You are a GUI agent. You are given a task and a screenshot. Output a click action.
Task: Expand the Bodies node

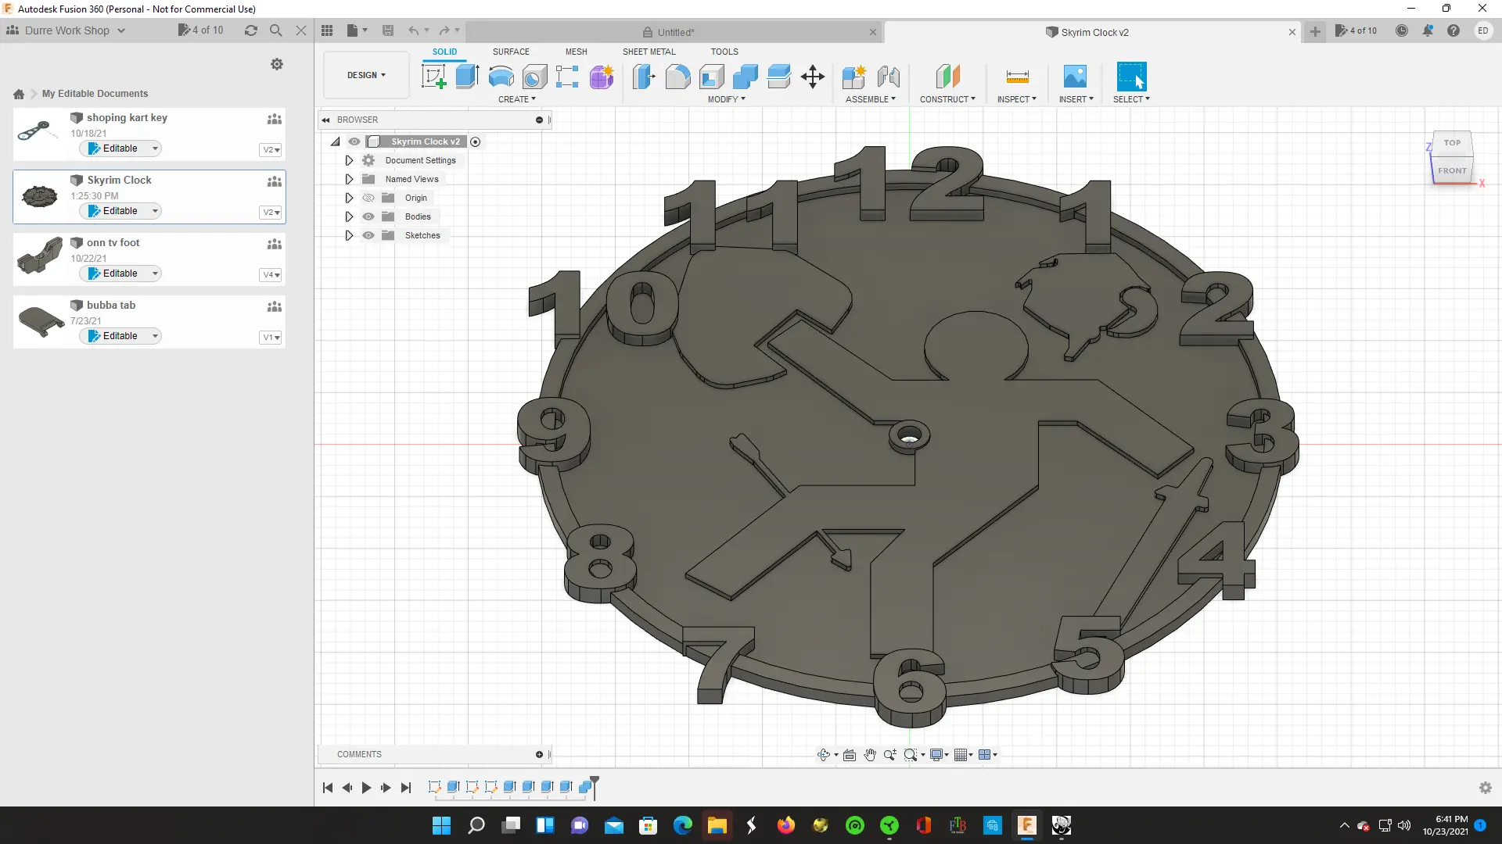(349, 216)
